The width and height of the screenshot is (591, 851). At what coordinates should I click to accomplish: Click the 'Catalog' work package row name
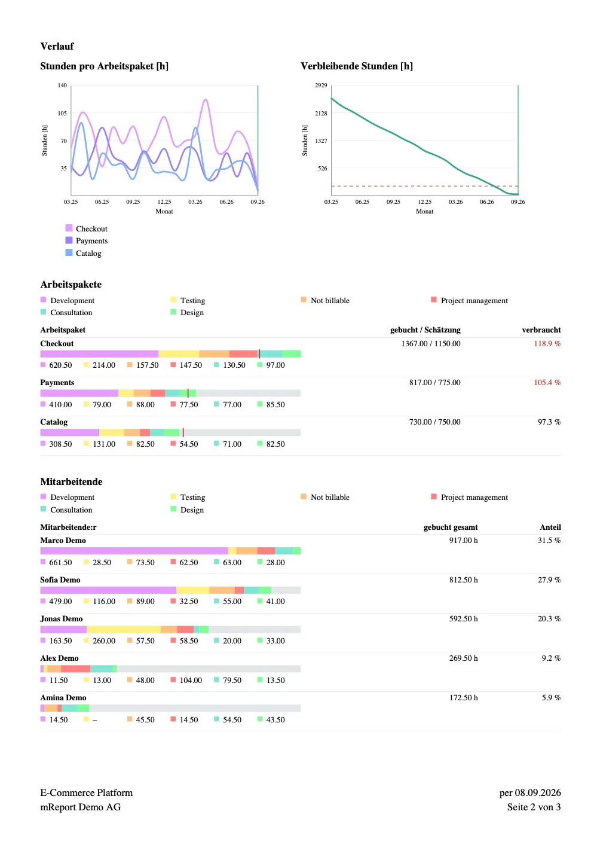pyautogui.click(x=54, y=422)
